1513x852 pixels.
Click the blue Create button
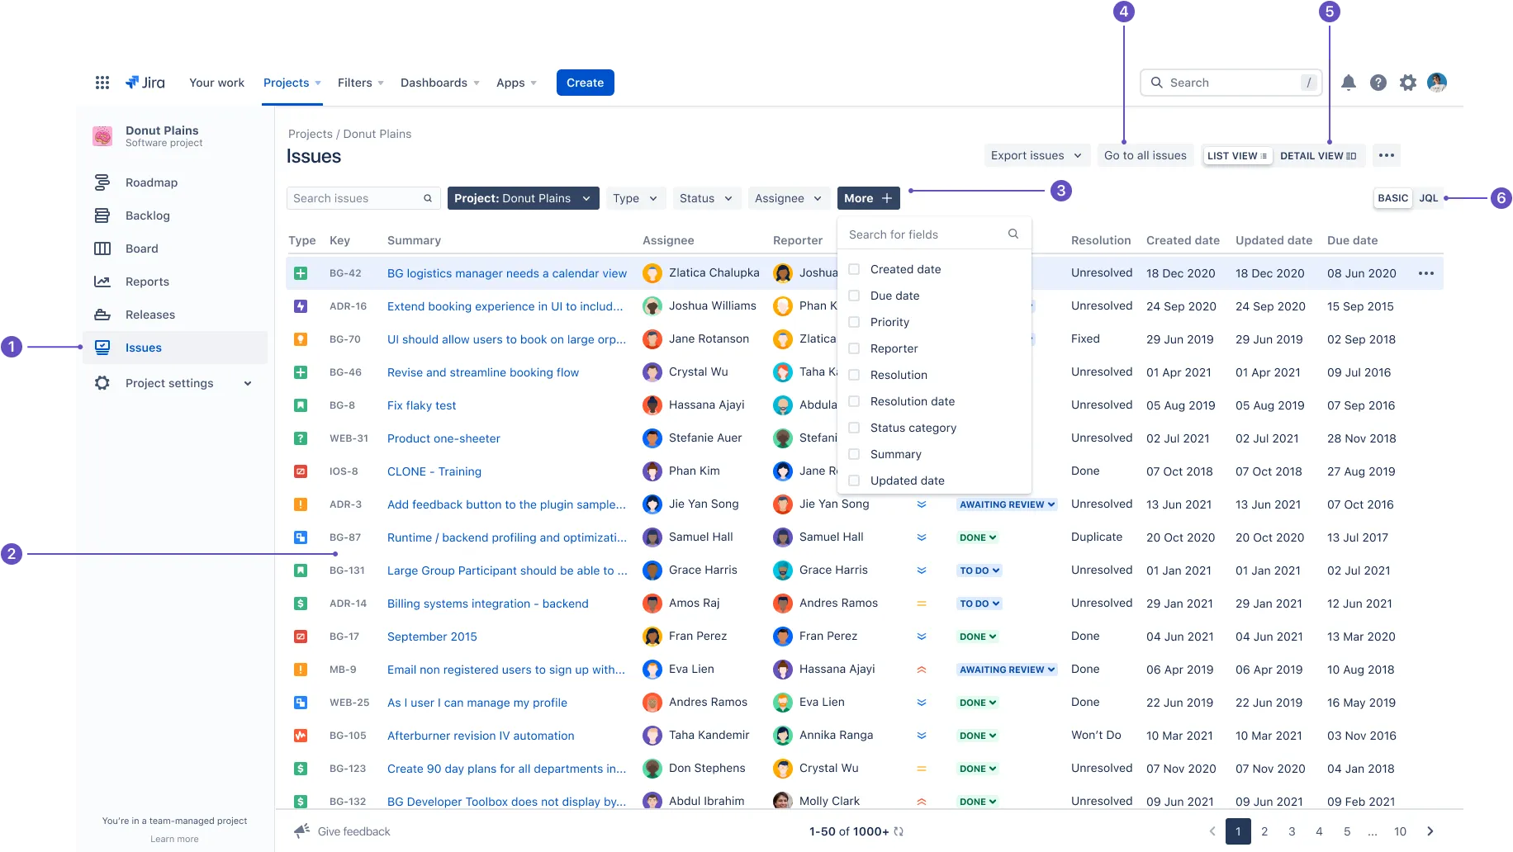[x=586, y=83]
